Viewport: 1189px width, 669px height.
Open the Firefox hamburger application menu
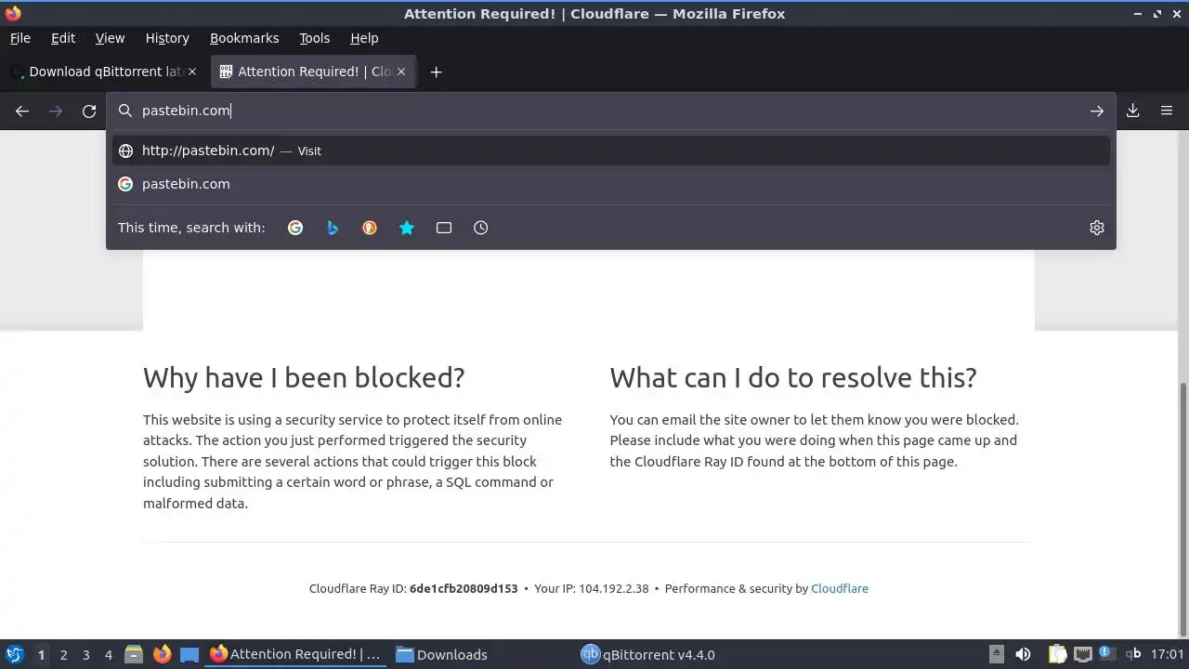[1167, 111]
